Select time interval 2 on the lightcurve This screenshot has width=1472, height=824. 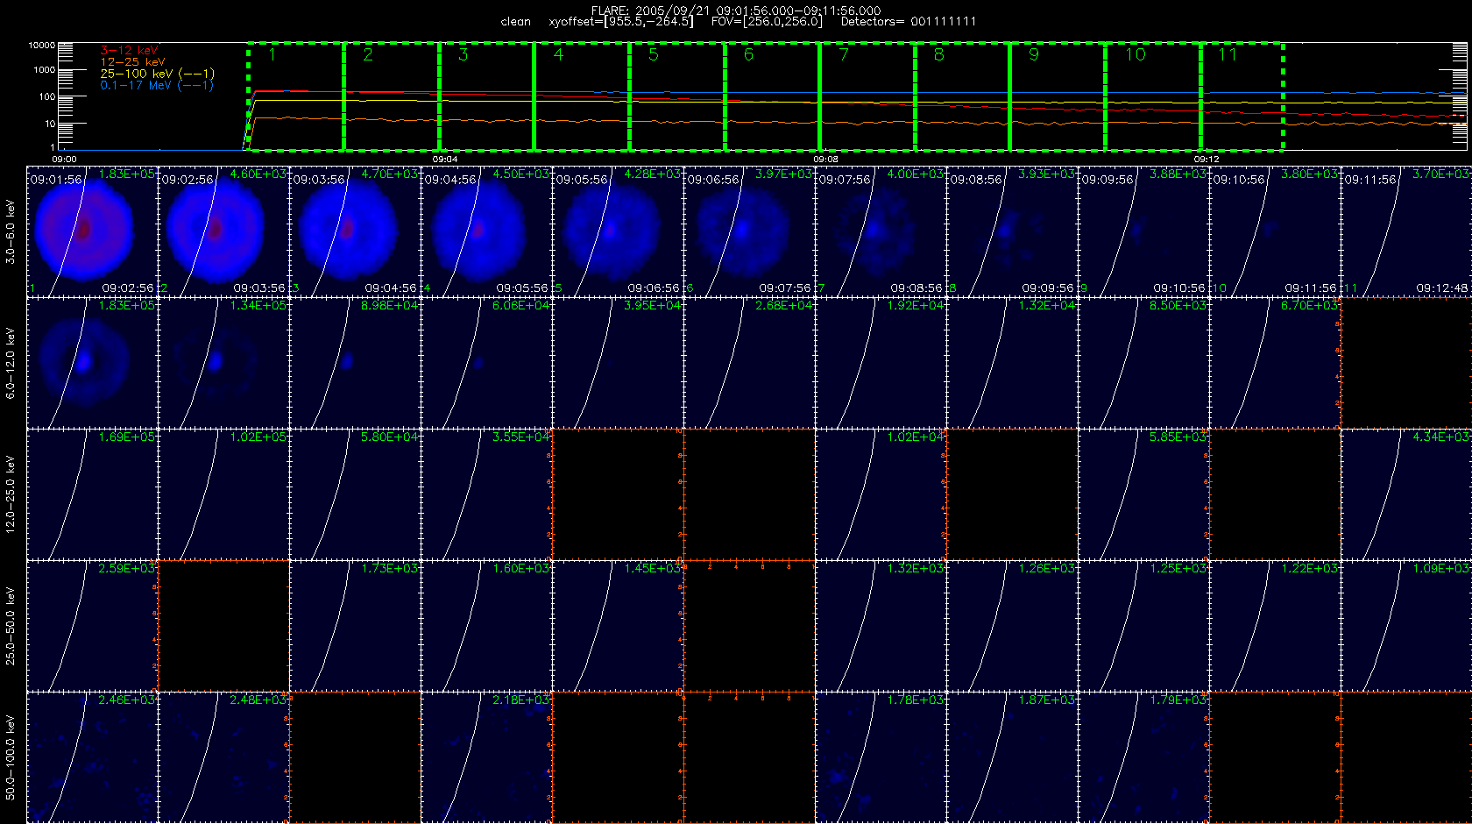(x=392, y=96)
